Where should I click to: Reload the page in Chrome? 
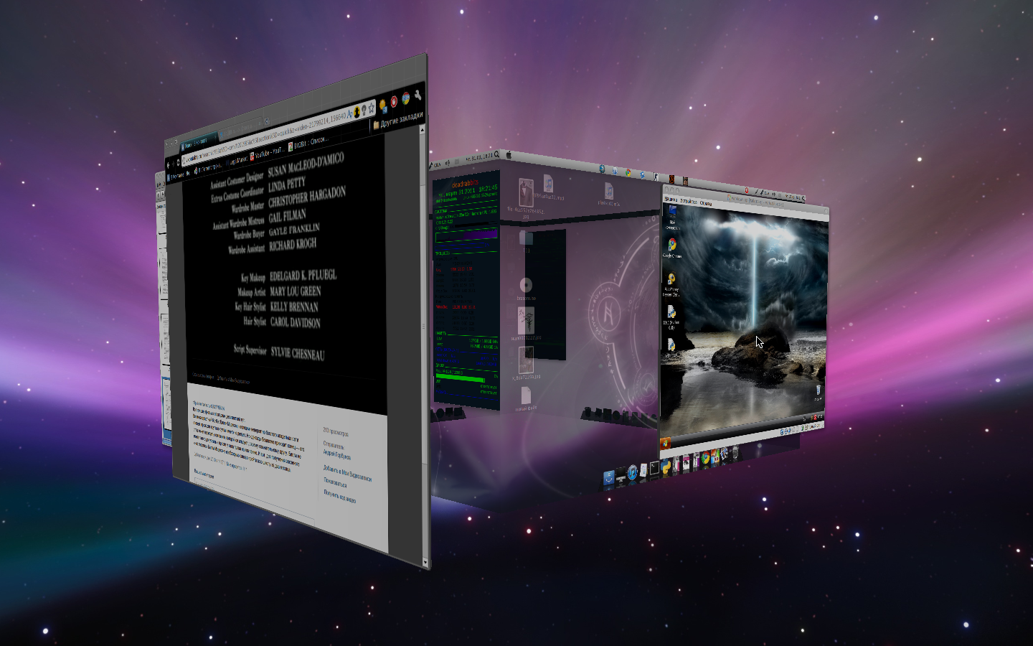pyautogui.click(x=177, y=162)
